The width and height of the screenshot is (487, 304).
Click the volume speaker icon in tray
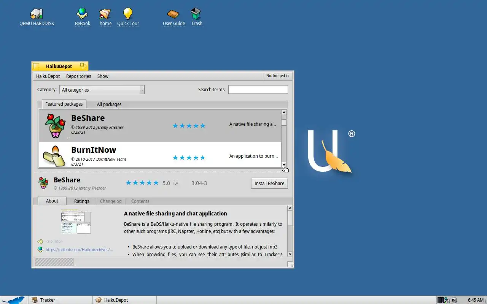pos(454,300)
